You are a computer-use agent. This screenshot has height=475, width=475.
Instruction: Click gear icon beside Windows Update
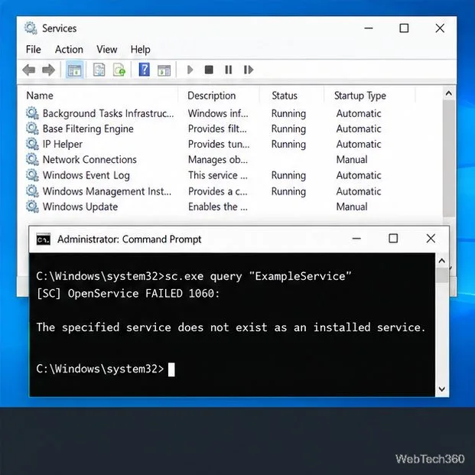coord(32,207)
